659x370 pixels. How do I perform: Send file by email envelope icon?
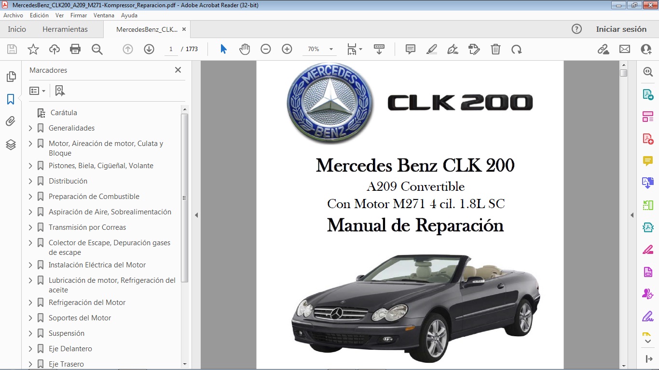[x=625, y=49]
